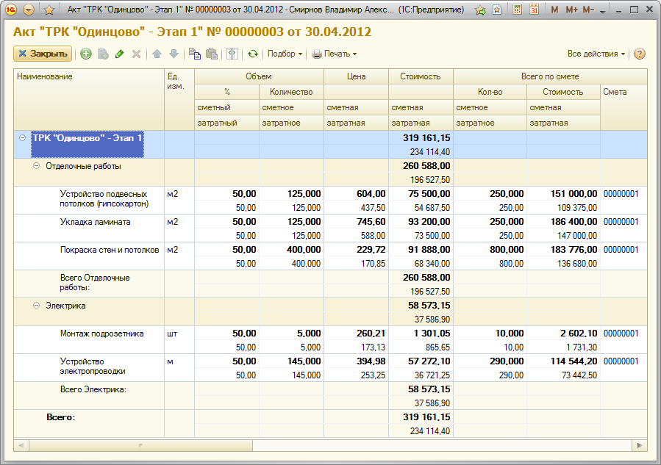The image size is (661, 465).
Task: Open the calendar tool
Action: (534, 10)
